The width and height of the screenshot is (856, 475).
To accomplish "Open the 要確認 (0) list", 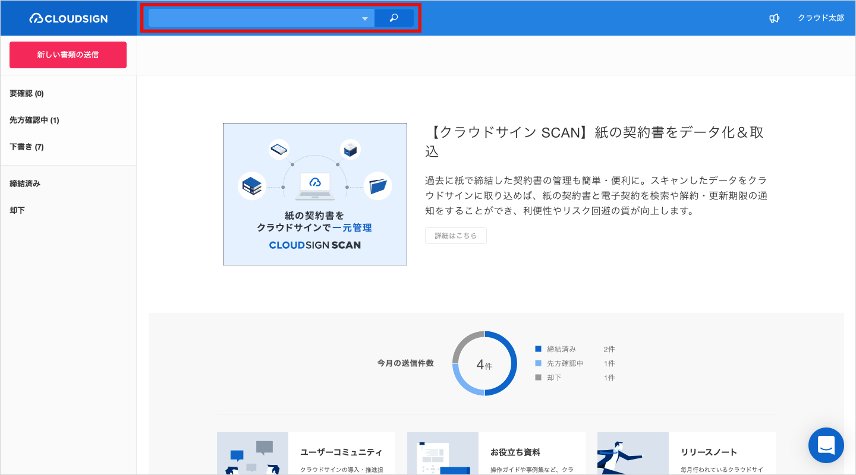I will pos(27,93).
